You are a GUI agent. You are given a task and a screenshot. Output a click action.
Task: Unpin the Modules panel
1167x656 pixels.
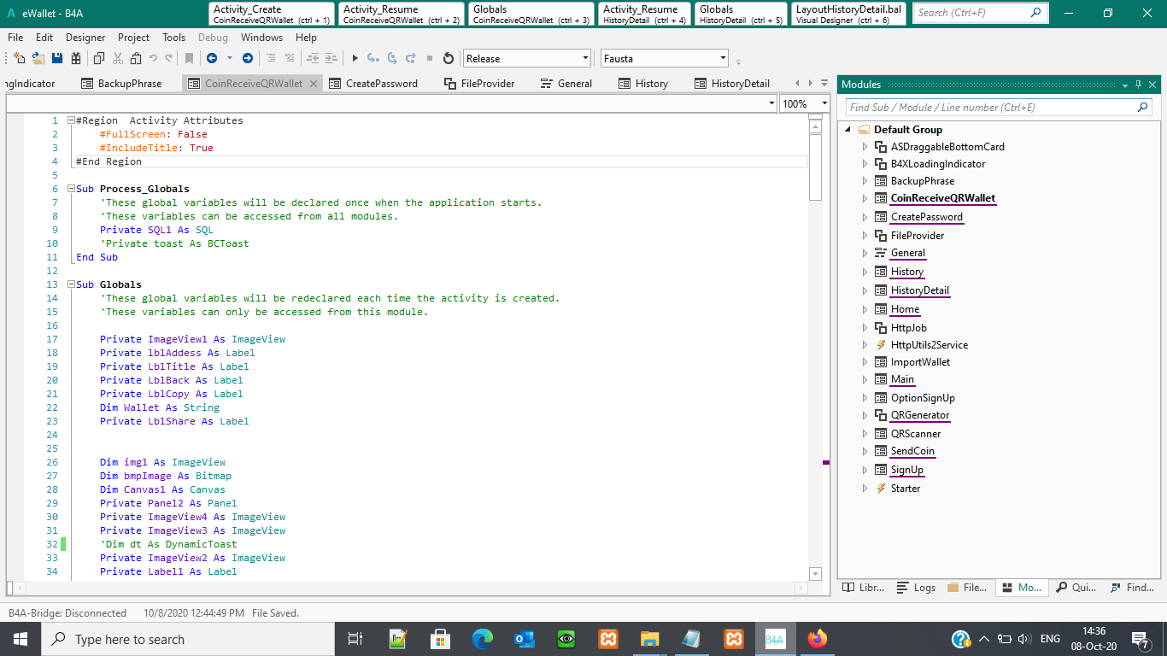[x=1139, y=84]
